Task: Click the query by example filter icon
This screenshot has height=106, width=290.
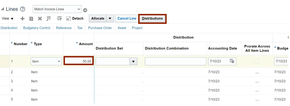Action: [x=60, y=18]
